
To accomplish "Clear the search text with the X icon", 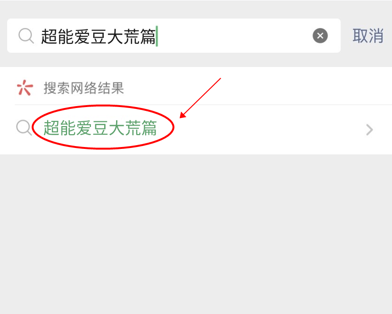I will (320, 36).
